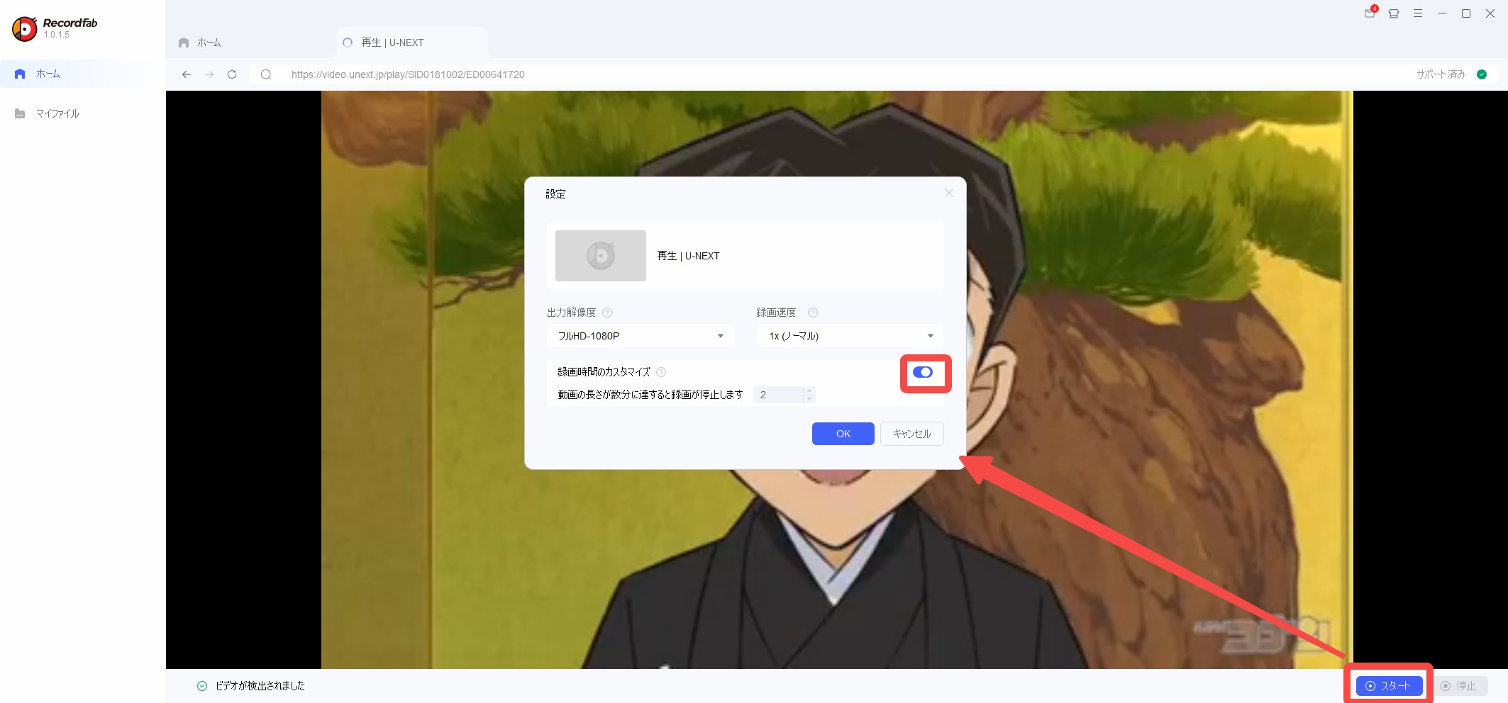Go back with the left arrow icon

[187, 74]
